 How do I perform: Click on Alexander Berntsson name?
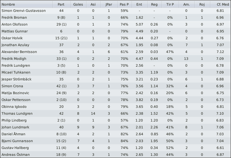click(19, 52)
